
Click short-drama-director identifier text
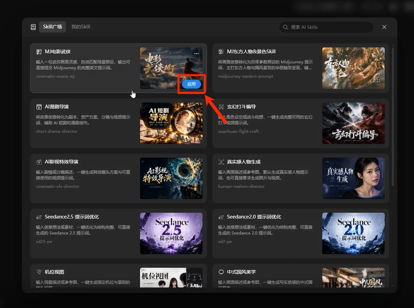(57, 131)
